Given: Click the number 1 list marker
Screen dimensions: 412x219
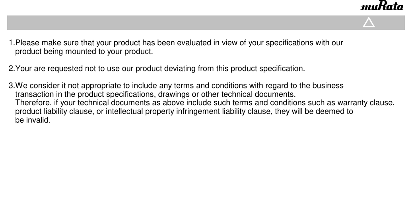Looking at the screenshot, I should click(11, 43).
